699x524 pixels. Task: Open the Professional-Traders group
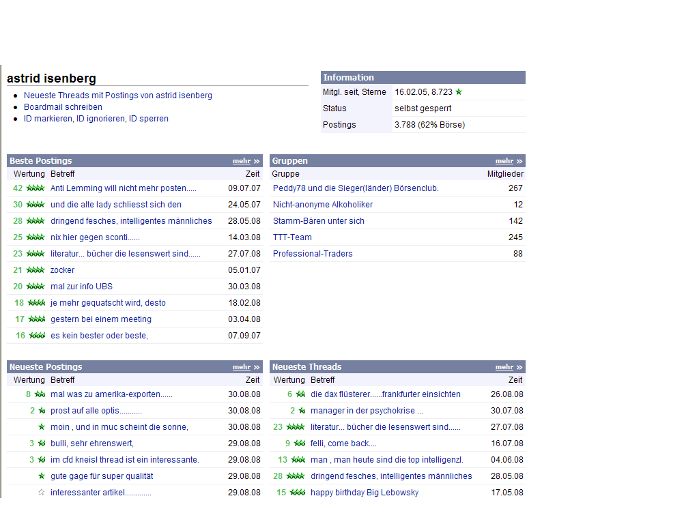pyautogui.click(x=313, y=254)
